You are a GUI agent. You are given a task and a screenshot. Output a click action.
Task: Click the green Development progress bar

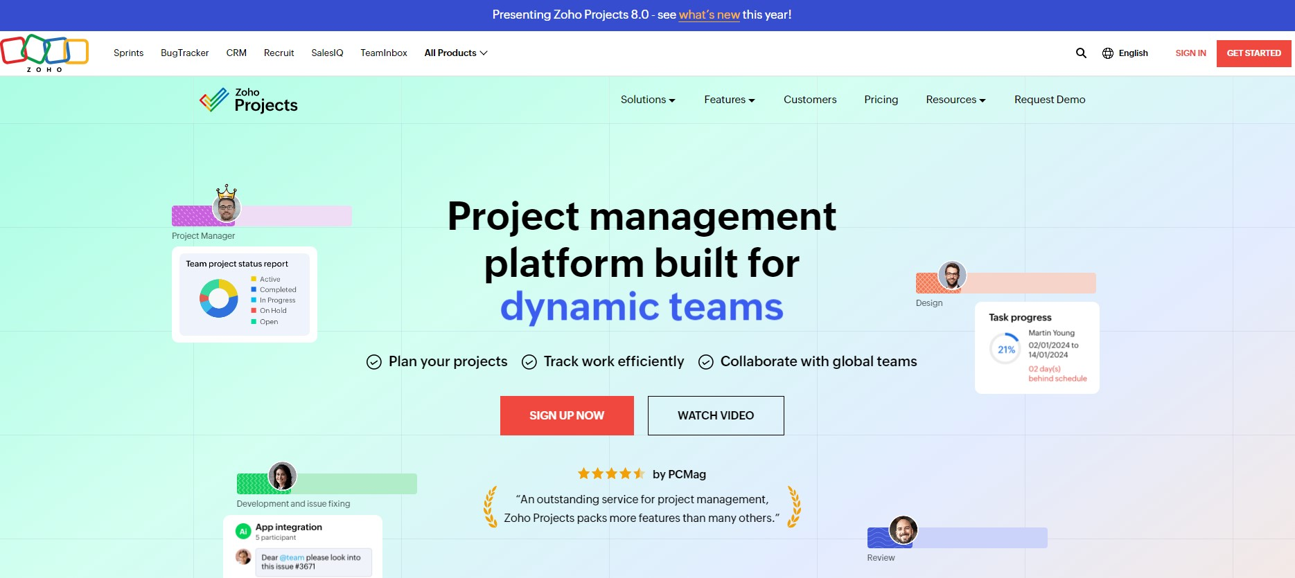tap(327, 484)
